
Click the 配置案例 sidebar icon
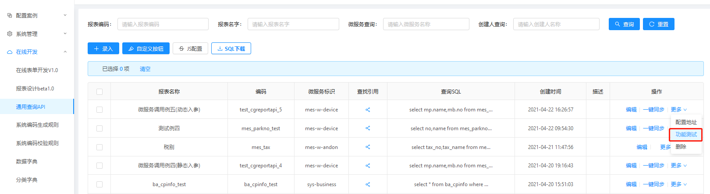10,15
